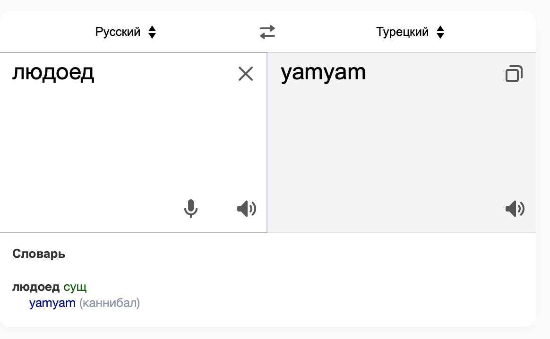Image resolution: width=550 pixels, height=339 pixels.
Task: Click the Турецкий target language label
Action: point(402,32)
